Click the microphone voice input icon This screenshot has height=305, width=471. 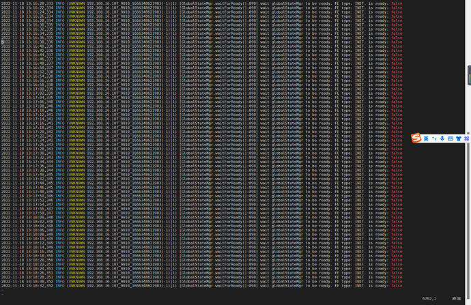click(442, 139)
